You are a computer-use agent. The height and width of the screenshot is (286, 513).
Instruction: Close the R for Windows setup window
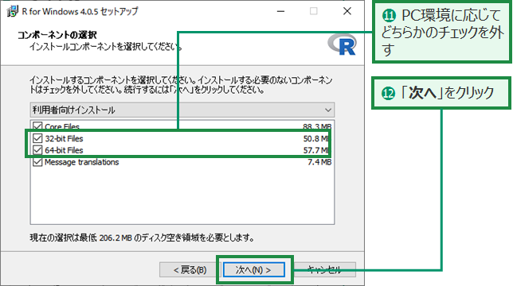pyautogui.click(x=347, y=11)
